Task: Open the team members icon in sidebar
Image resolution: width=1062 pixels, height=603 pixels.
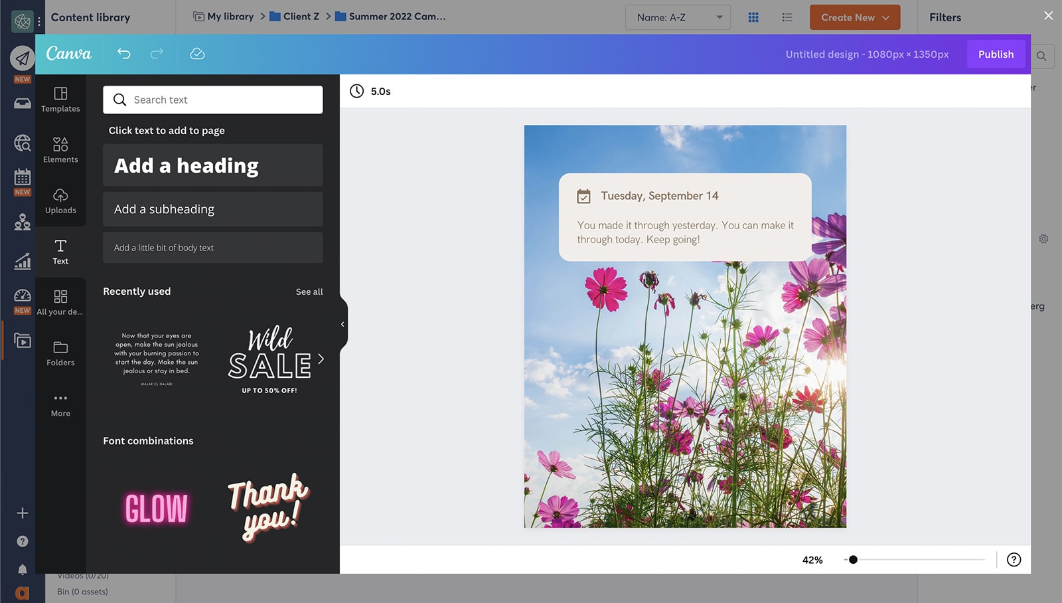Action: 23,222
